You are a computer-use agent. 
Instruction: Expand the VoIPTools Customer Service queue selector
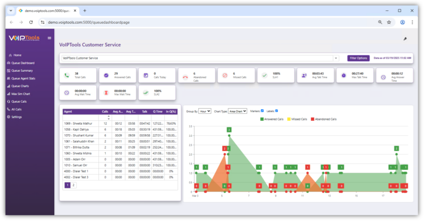click(335, 58)
